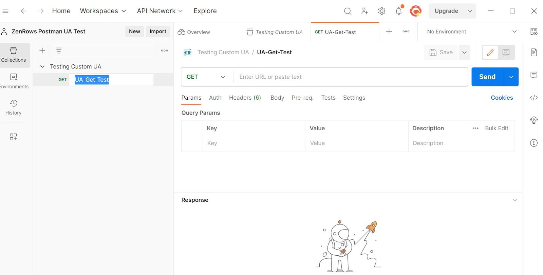Open the code snippet panel icon
The width and height of the screenshot is (543, 275).
coord(534,98)
